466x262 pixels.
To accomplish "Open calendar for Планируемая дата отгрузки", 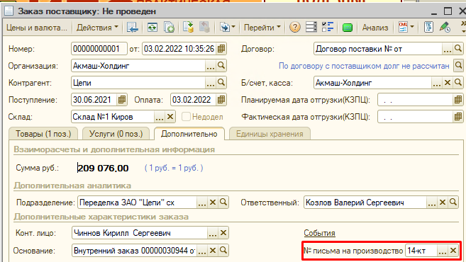I will click(458, 100).
